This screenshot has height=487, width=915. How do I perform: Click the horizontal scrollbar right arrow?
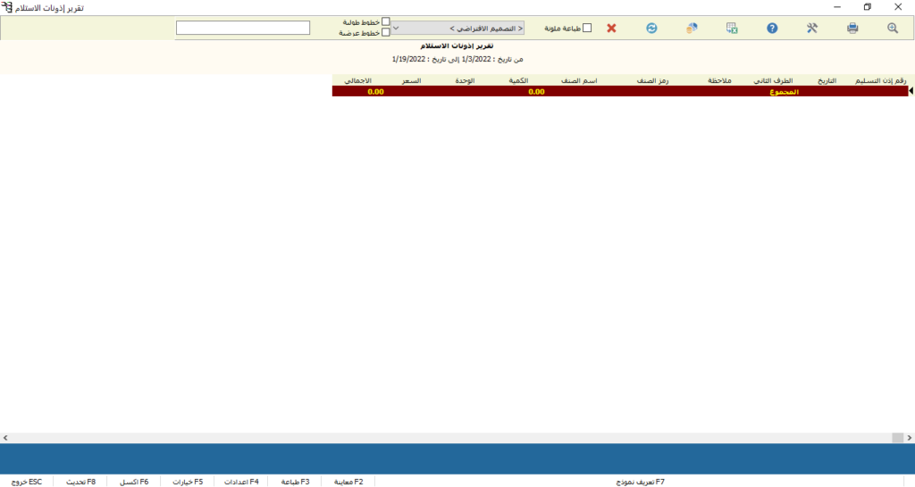click(909, 438)
